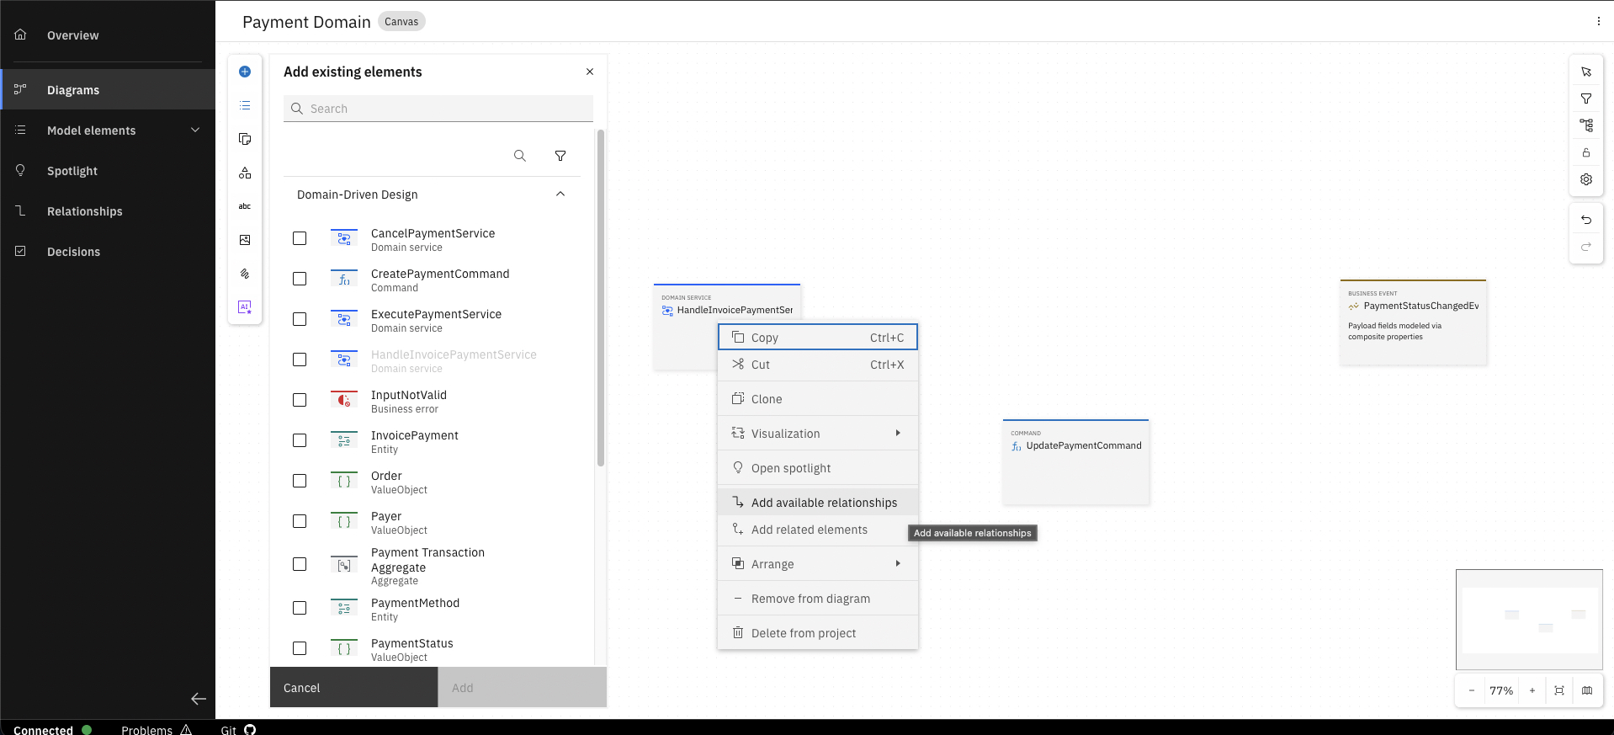Screen dimensions: 1614x735
Task: Click the fit-to-screen icon
Action: [x=1559, y=690]
